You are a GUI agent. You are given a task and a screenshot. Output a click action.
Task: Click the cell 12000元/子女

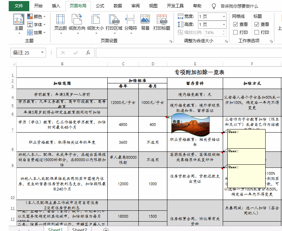[x=123, y=103]
